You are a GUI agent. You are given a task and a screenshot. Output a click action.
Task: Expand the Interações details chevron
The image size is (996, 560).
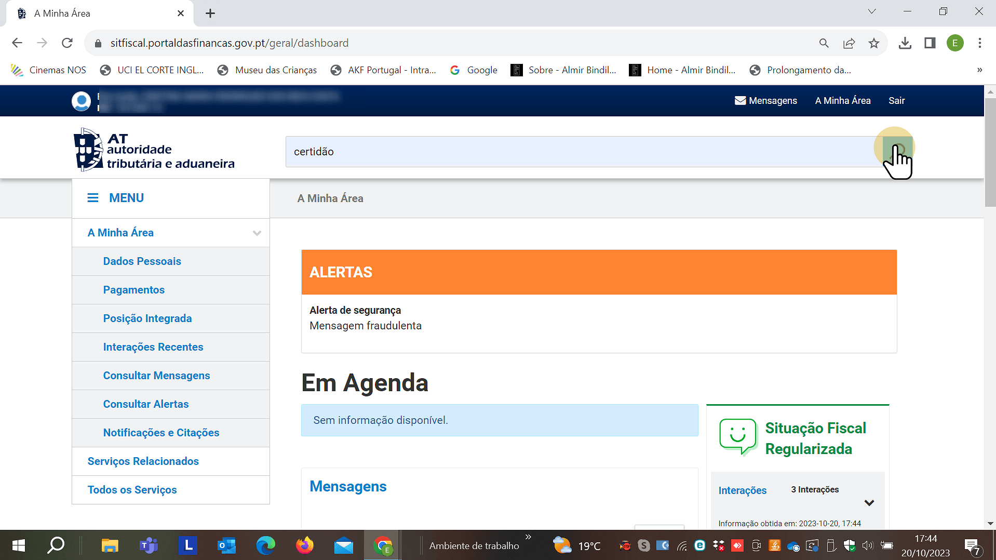point(869,503)
